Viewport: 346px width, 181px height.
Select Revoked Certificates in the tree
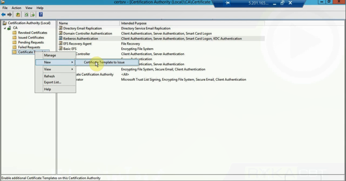pos(33,33)
